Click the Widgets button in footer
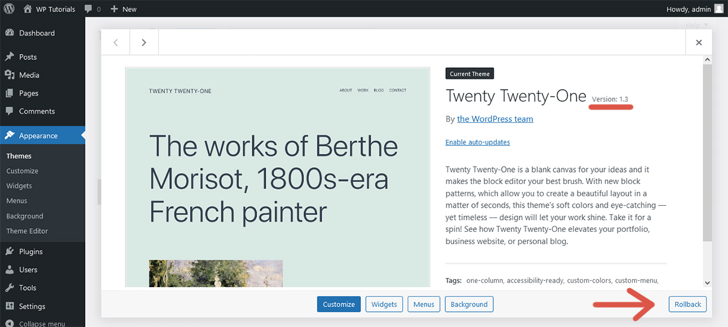 pos(384,304)
